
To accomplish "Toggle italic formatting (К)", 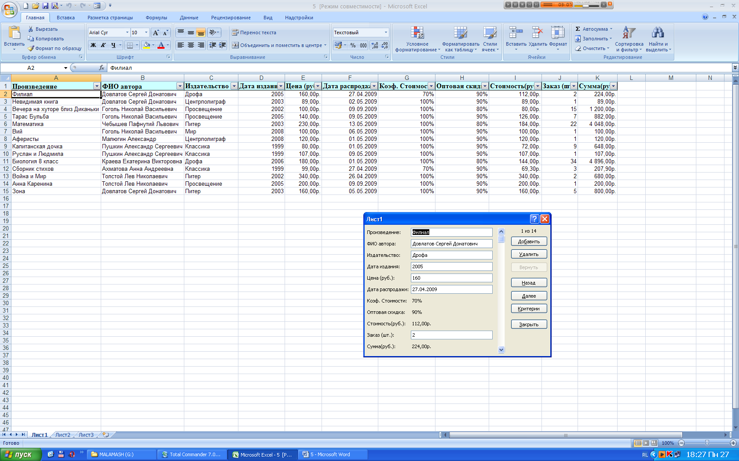I will point(103,45).
